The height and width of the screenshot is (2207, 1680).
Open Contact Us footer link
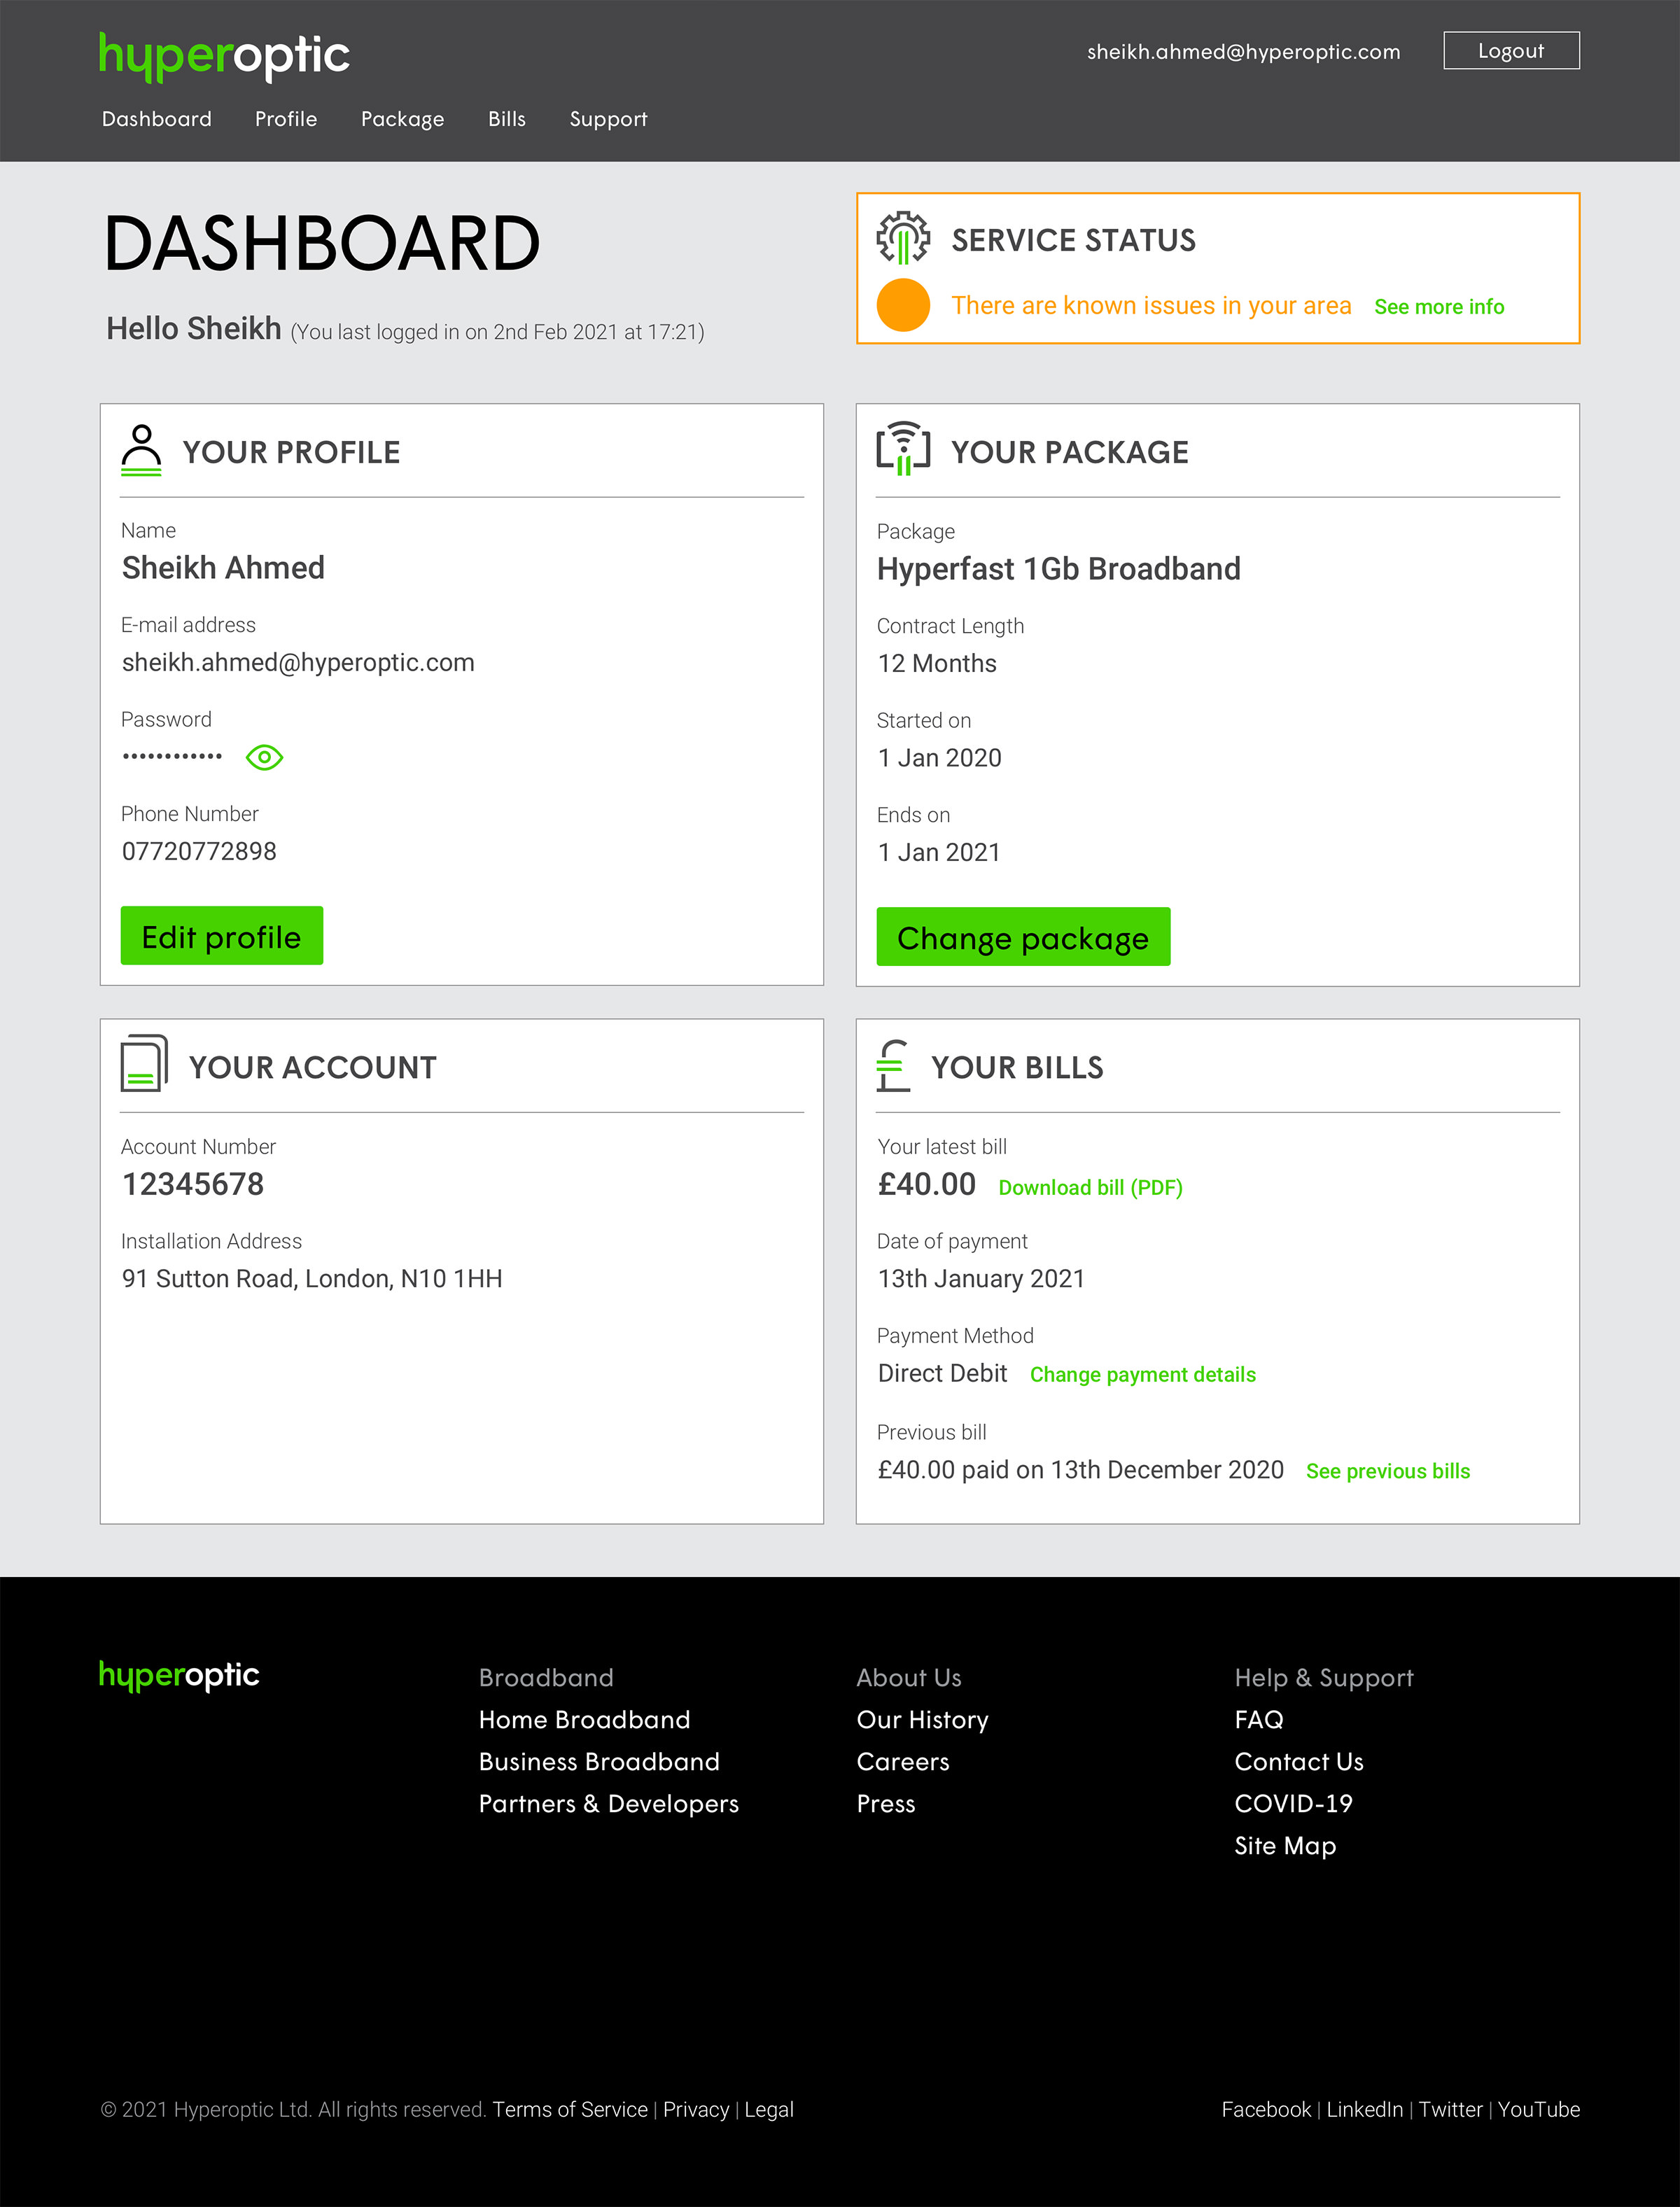1299,1761
